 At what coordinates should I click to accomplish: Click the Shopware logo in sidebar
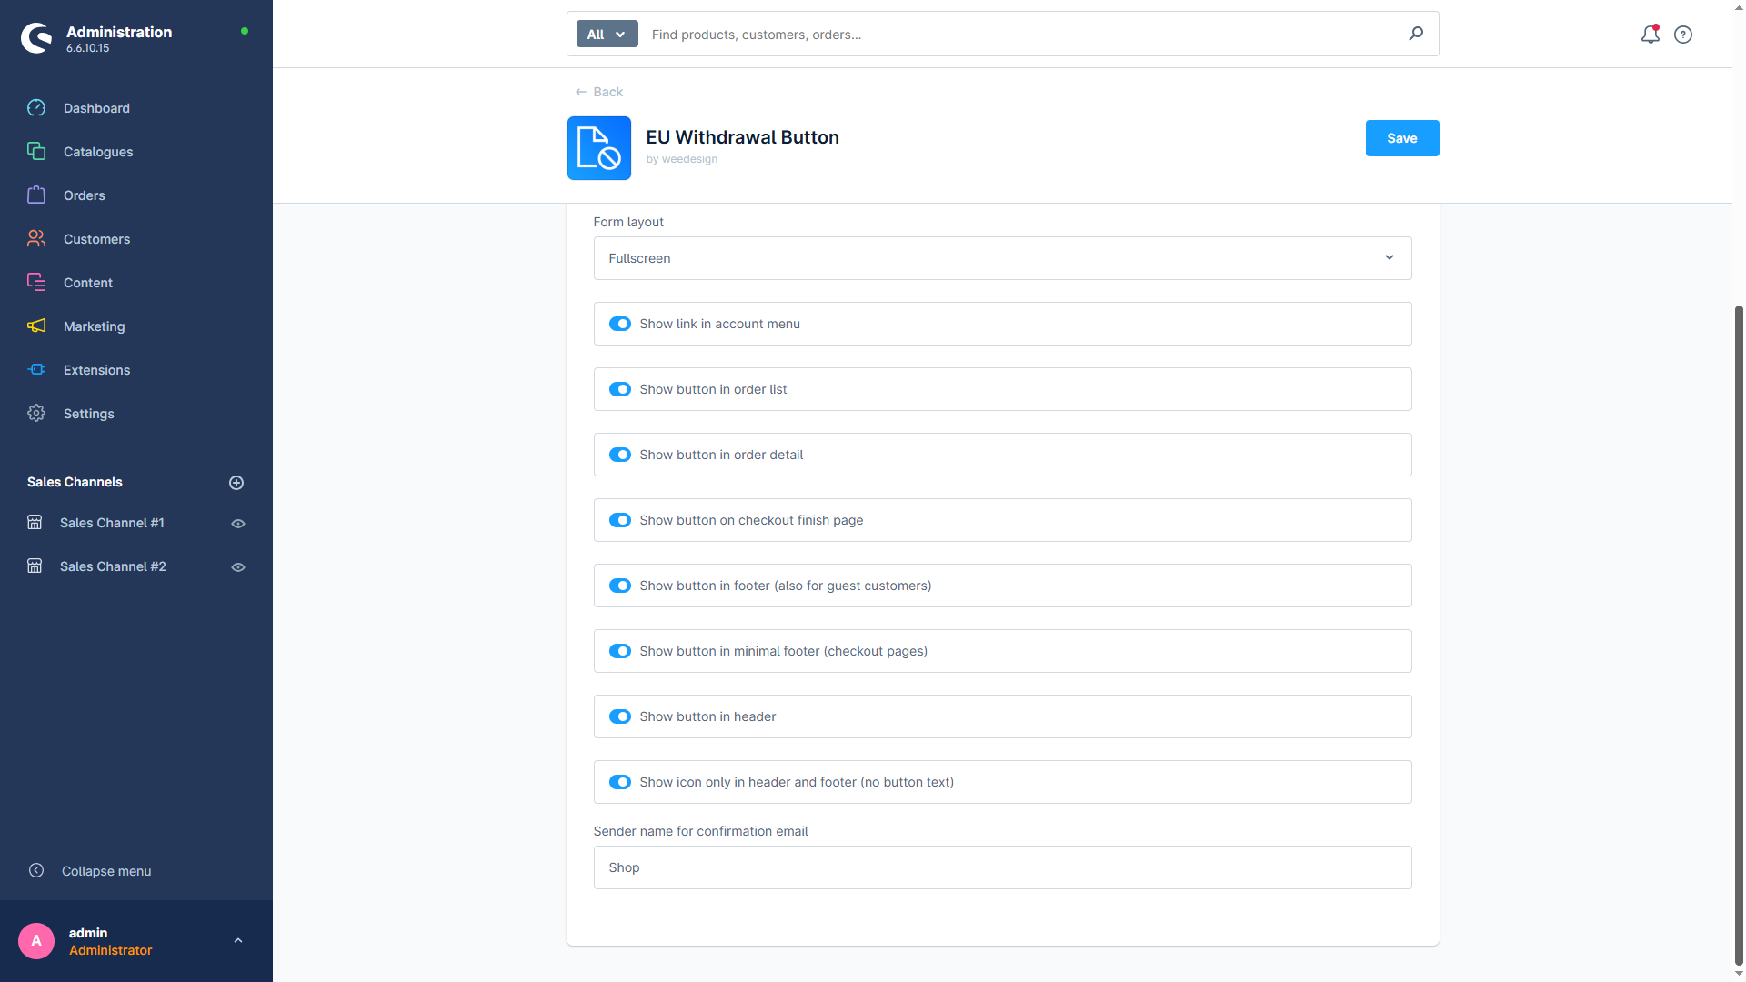(x=36, y=38)
